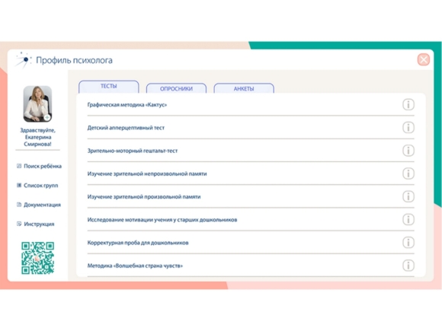View info icon for Зрительно-моторный гештальт-тест
Image resolution: width=442 pixels, height=331 pixels.
408,151
